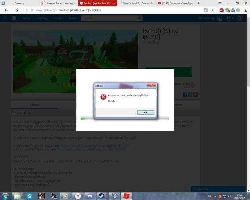Open the Catalog menu item
This screenshot has height=200, width=250.
(x=42, y=18)
